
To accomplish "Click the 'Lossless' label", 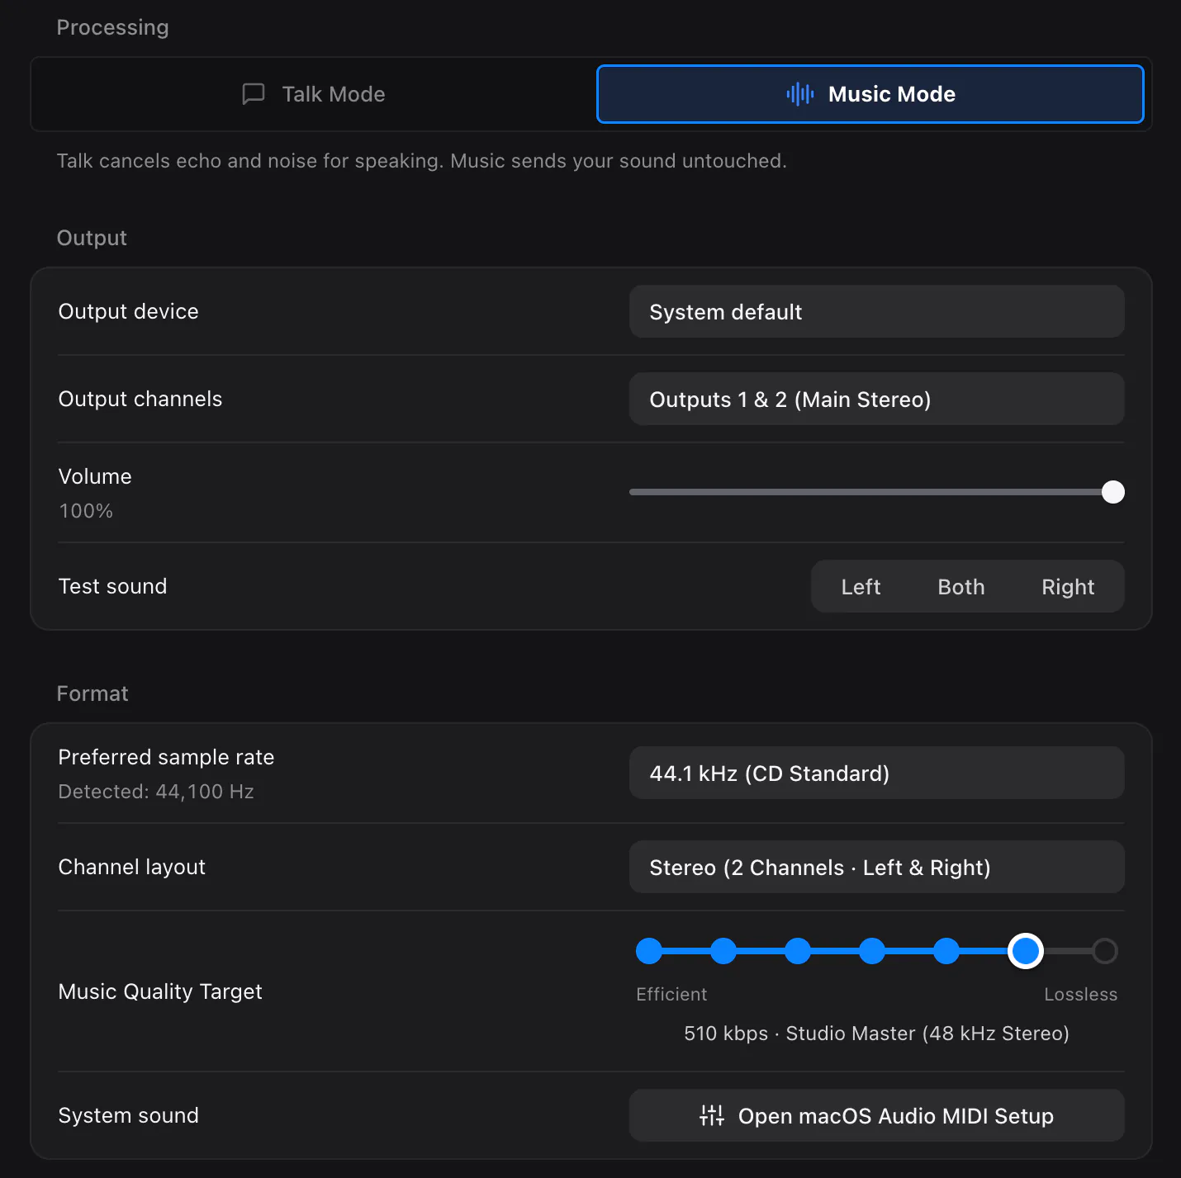I will point(1080,995).
